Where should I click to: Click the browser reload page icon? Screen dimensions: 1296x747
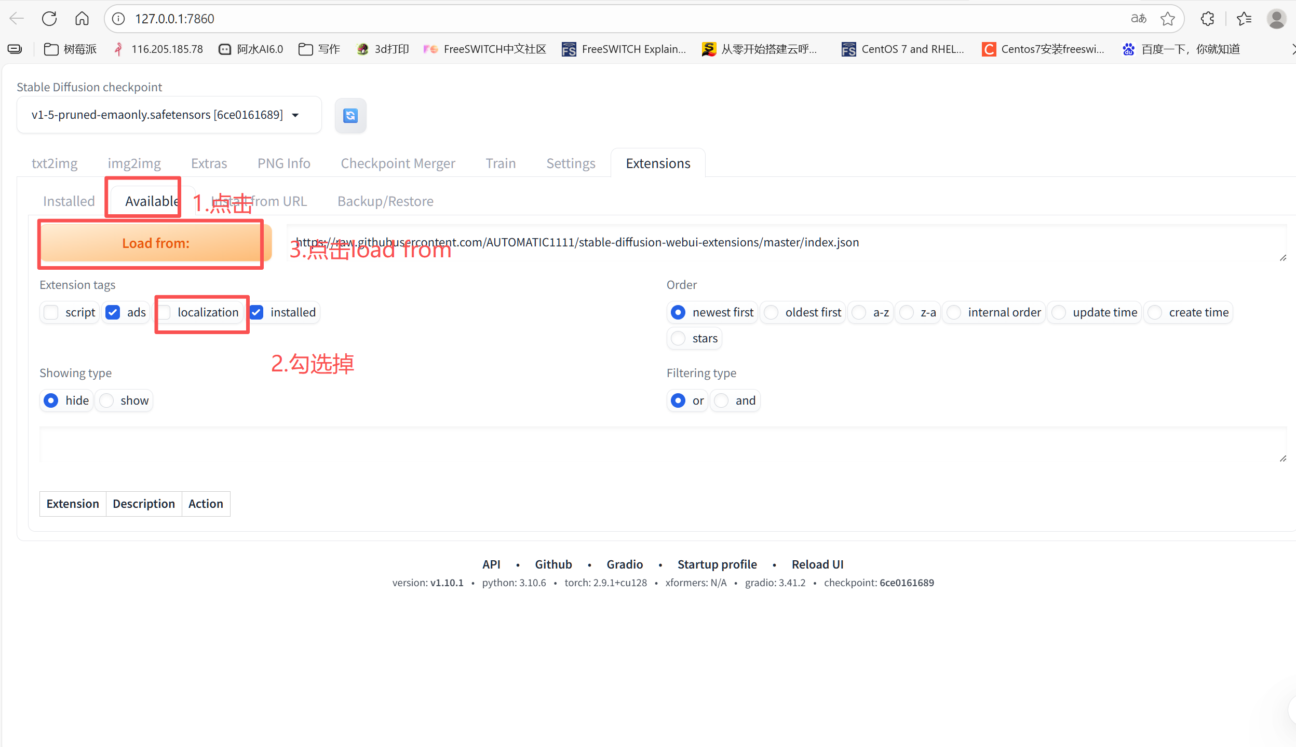tap(49, 19)
